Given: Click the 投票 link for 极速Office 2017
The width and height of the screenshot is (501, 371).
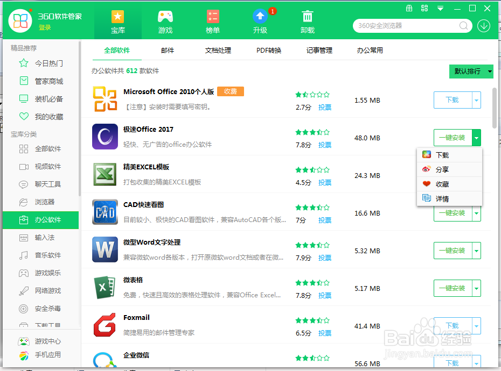Looking at the screenshot, I should point(325,145).
